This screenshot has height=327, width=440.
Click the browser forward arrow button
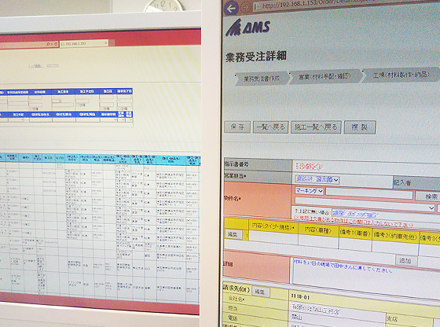click(246, 7)
